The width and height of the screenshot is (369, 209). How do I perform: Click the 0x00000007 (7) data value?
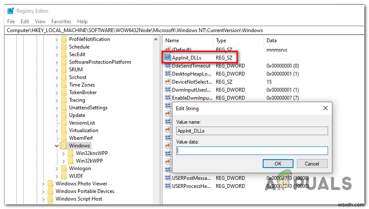pos(283,98)
